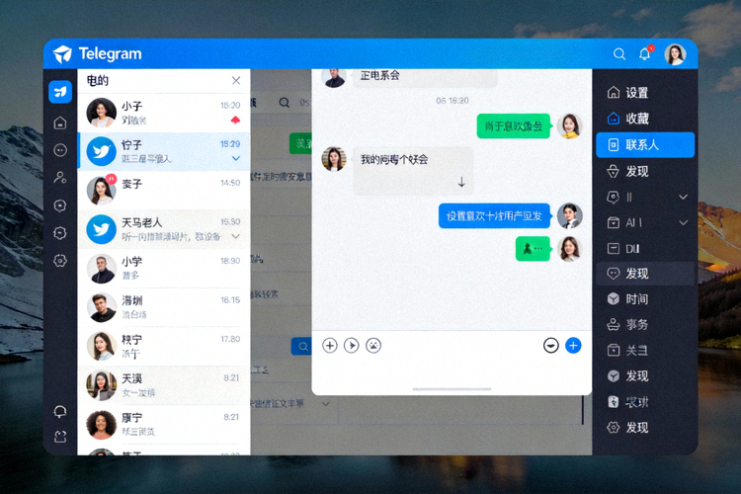741x494 pixels.
Task: Open the 天漢 conversation
Action: pyautogui.click(x=164, y=385)
